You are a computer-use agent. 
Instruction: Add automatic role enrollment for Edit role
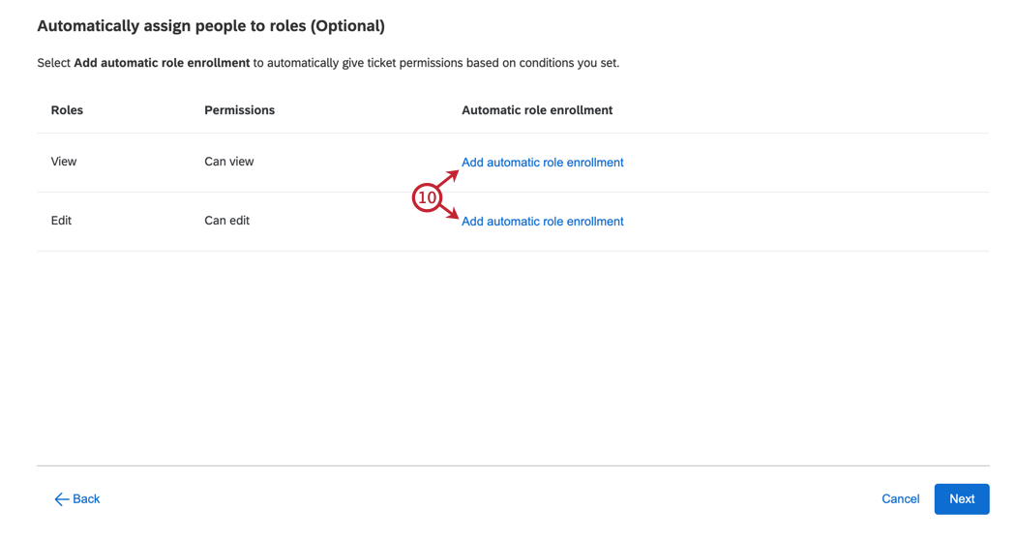[542, 222]
